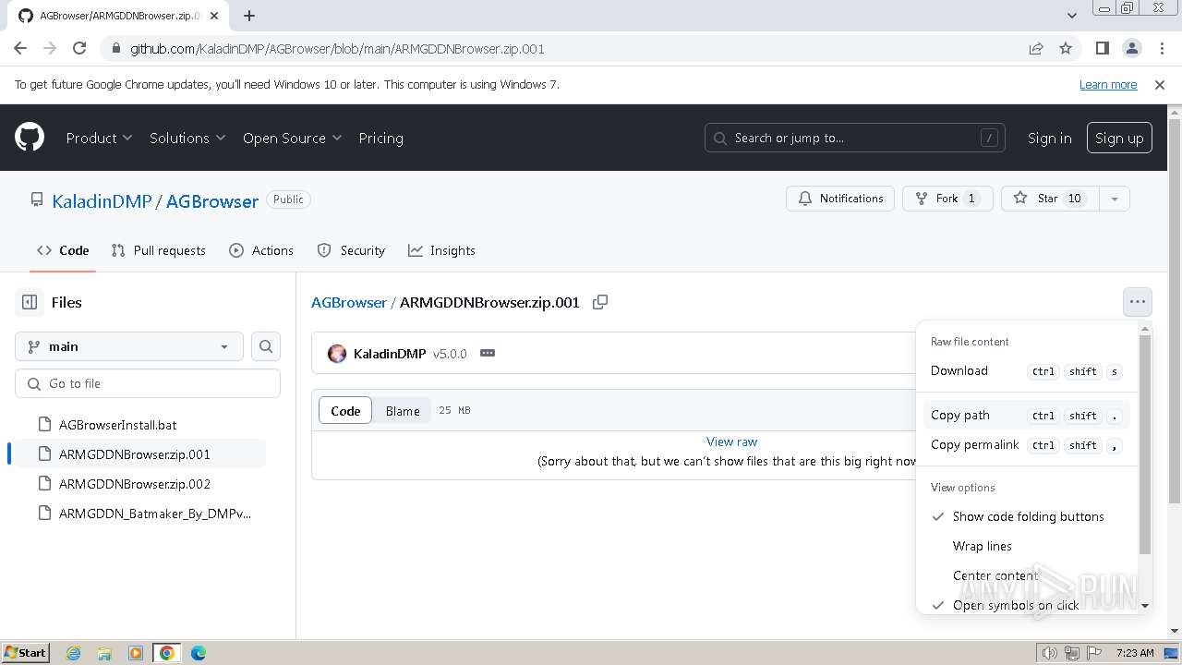The height and width of the screenshot is (665, 1182).
Task: Expand the Product menu
Action: pos(99,138)
